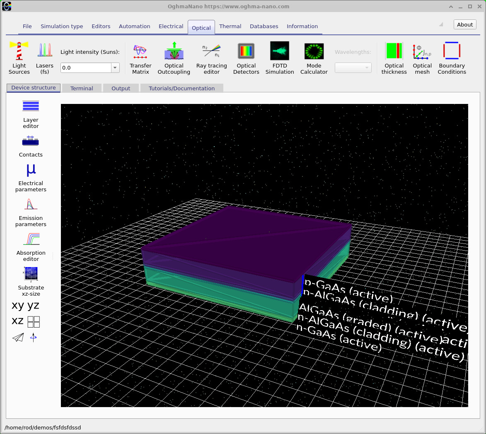Open the Tutorials/Documentation tab
The height and width of the screenshot is (434, 486).
181,88
